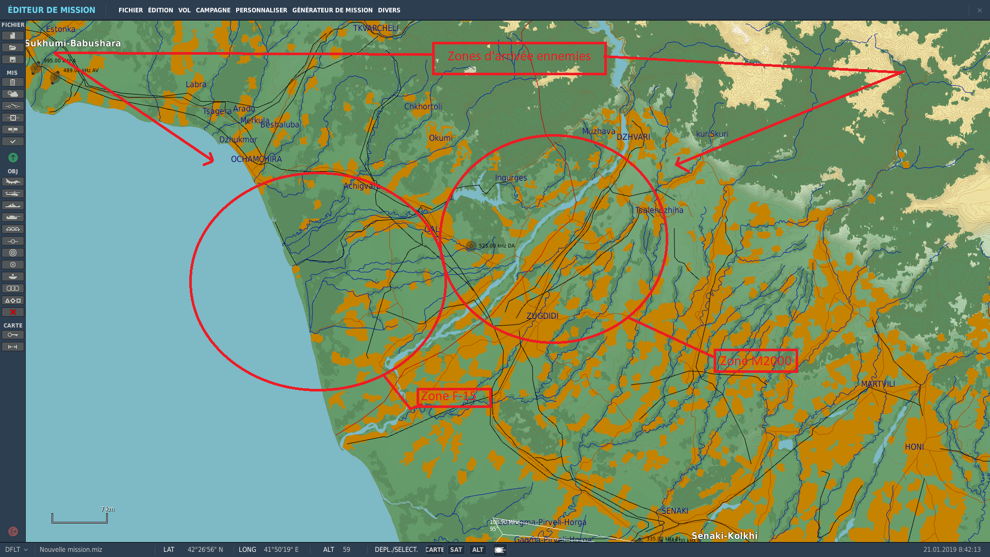Switch map view to ALT mode
Screen dimensions: 990x557
point(478,550)
